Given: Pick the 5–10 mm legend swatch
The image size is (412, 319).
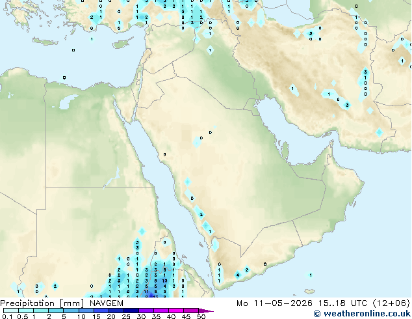Looking at the screenshot, I should tap(71, 311).
